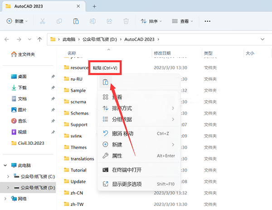The width and height of the screenshot is (272, 210).
Task: Click AutoCAD 2023 breadcrumb segment
Action: 139,39
